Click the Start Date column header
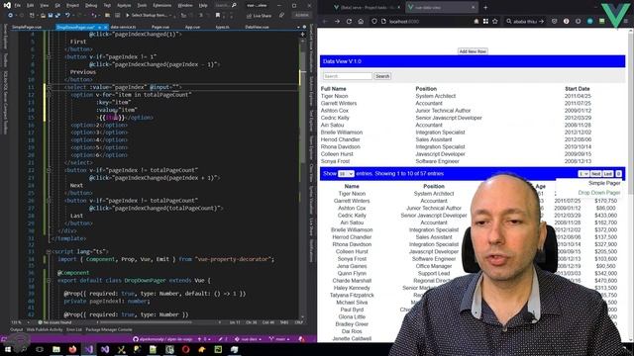 [577, 89]
